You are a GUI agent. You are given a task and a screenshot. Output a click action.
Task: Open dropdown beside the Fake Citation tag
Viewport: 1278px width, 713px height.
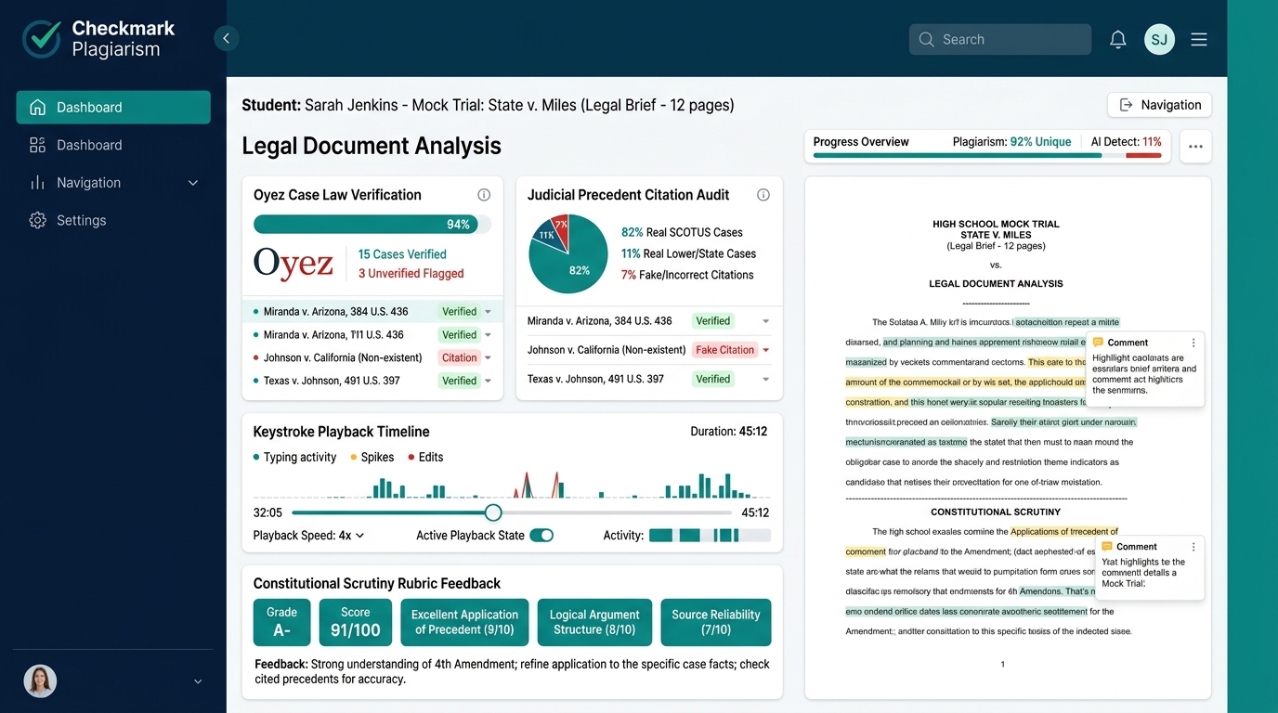pyautogui.click(x=766, y=350)
